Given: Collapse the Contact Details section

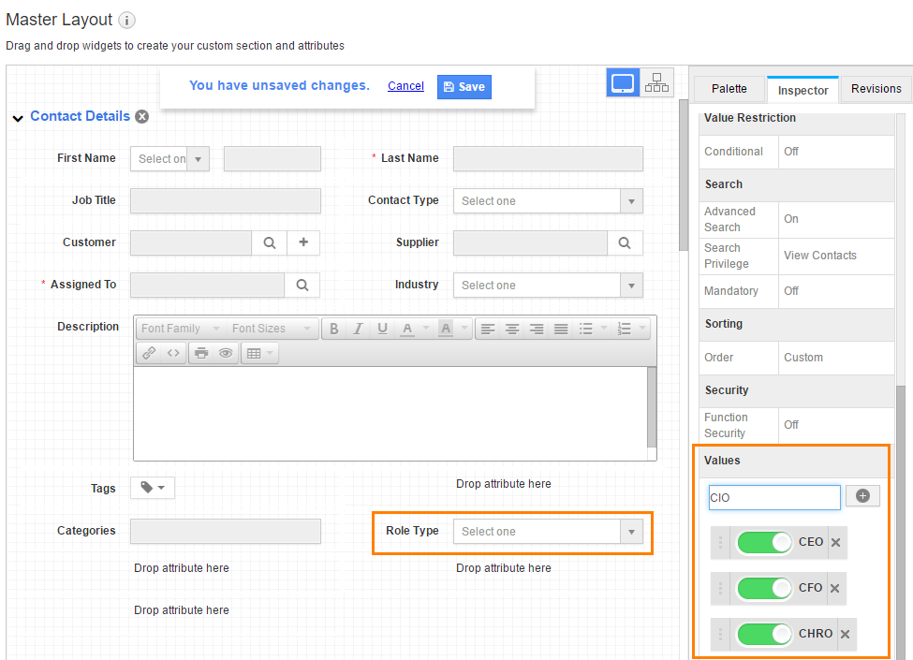Looking at the screenshot, I should coord(17,116).
